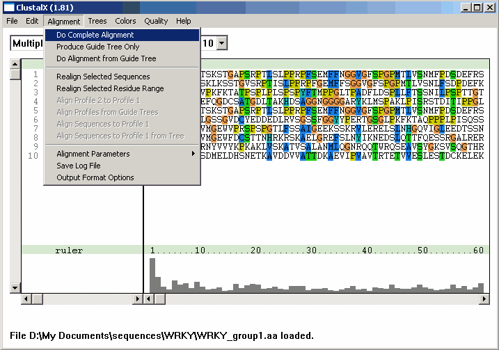This screenshot has width=499, height=350.
Task: Choose Do Complete Alignment
Action: coord(122,35)
